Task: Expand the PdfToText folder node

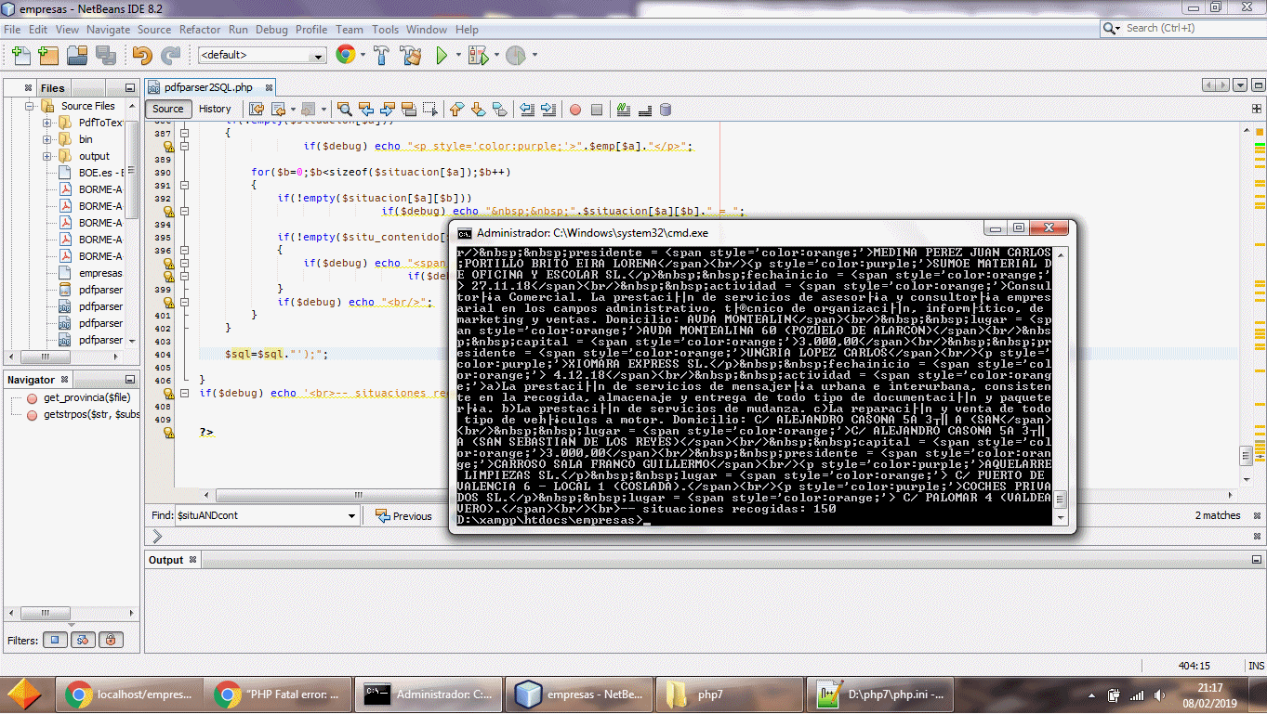Action: click(x=47, y=123)
